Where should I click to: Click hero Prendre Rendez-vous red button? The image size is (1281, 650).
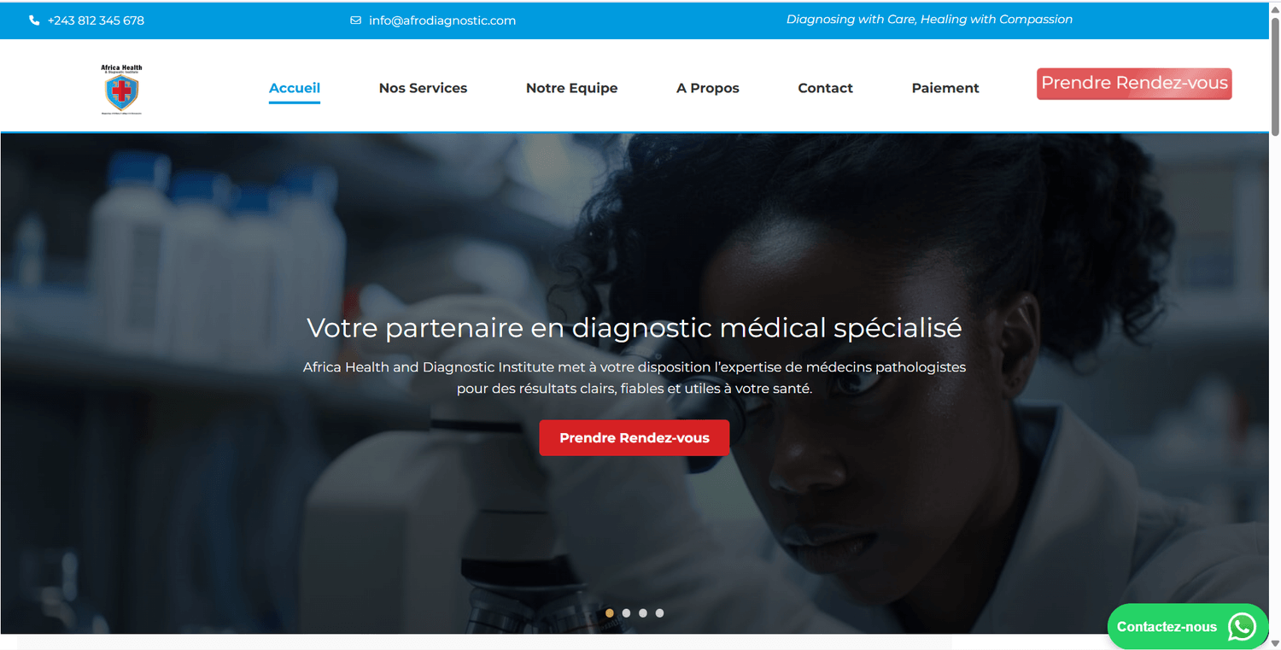click(x=635, y=437)
